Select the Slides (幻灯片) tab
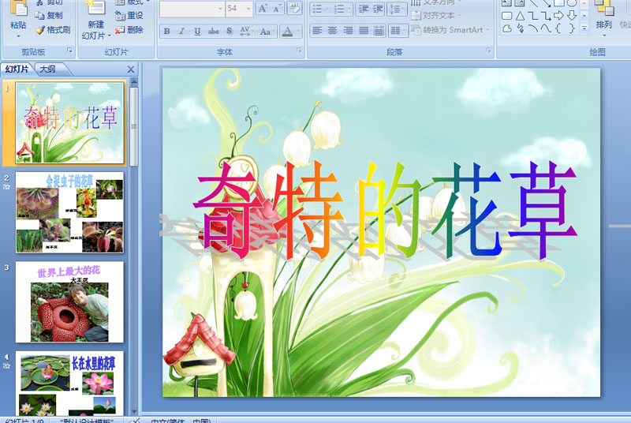The height and width of the screenshot is (423, 631). 17,69
